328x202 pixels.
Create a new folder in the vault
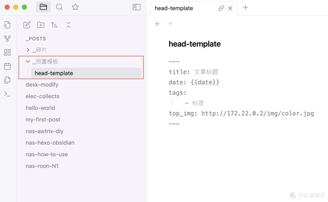pos(40,25)
